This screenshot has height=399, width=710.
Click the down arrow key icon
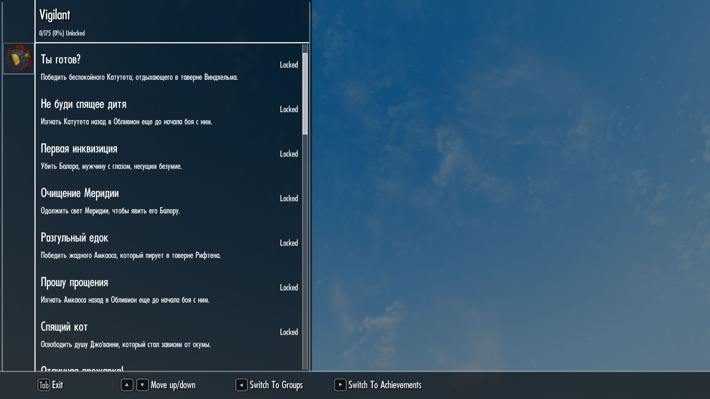(x=142, y=385)
